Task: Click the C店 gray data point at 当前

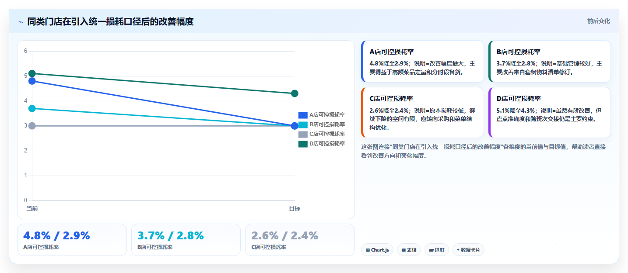Action: [32, 126]
